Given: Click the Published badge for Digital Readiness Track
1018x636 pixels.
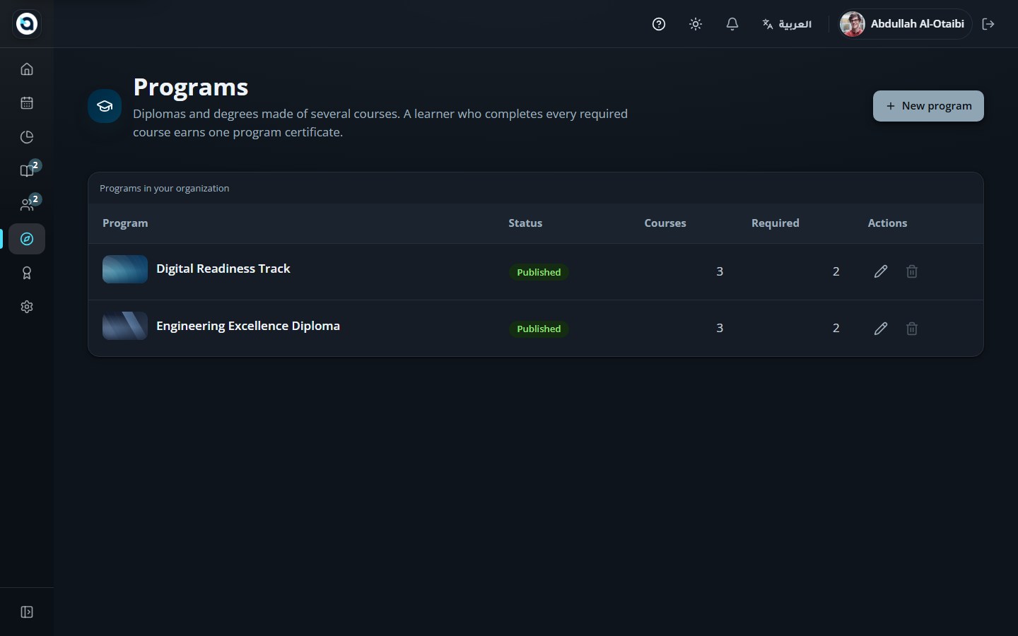Looking at the screenshot, I should tap(539, 272).
